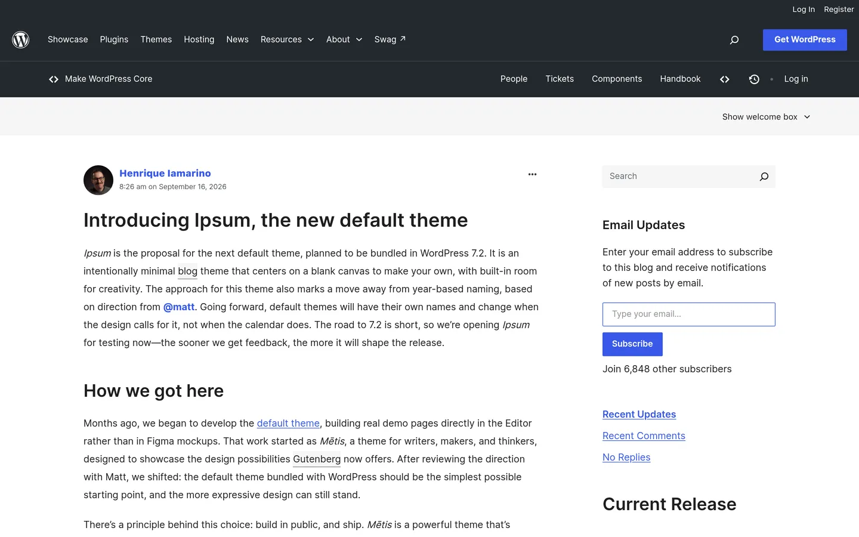
Task: Click the code brackets icon beside Handbook
Action: pyautogui.click(x=725, y=79)
